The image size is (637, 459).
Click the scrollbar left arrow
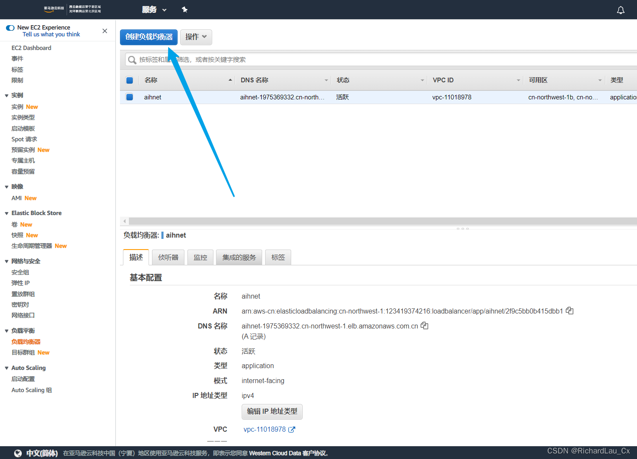(x=124, y=221)
